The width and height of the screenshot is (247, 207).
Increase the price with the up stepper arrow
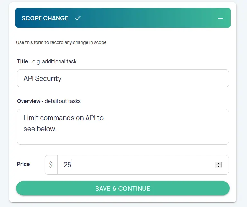(x=219, y=163)
